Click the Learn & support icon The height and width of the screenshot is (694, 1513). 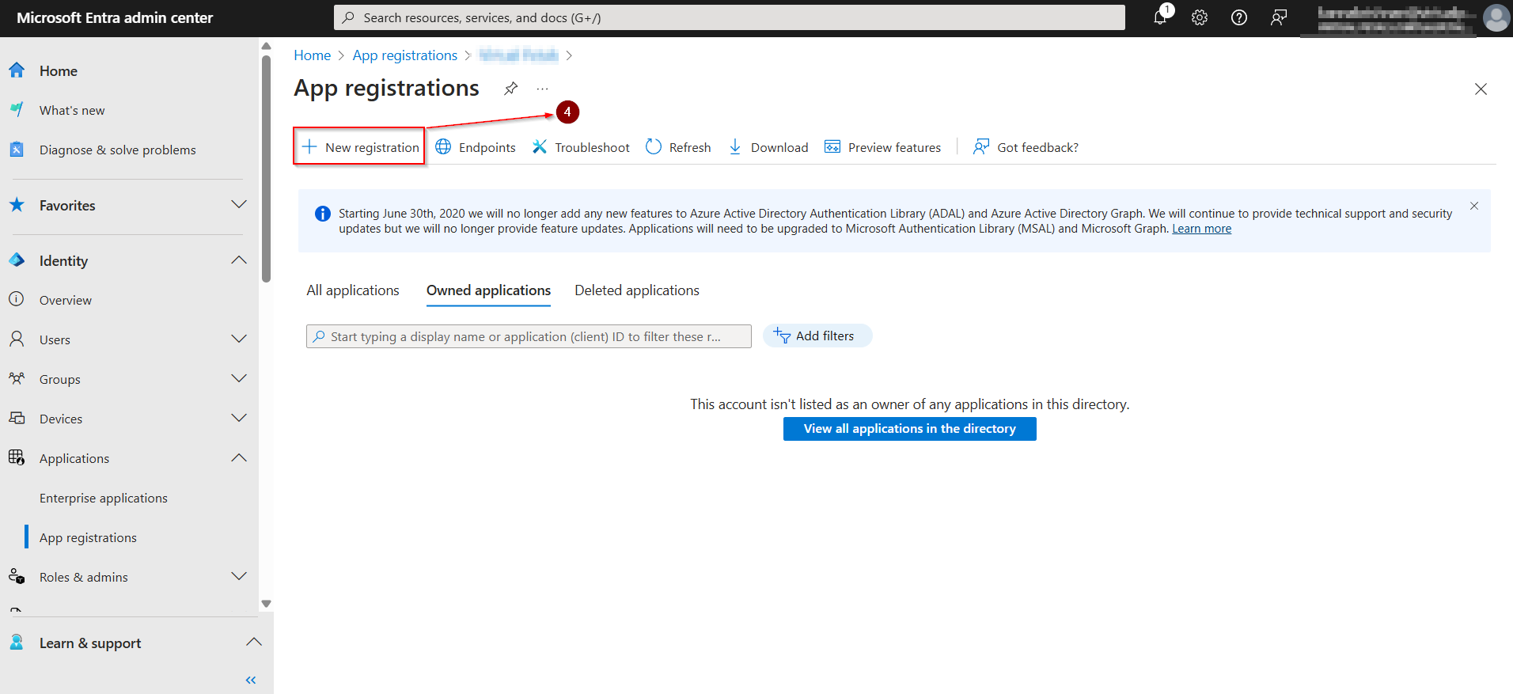pyautogui.click(x=16, y=642)
